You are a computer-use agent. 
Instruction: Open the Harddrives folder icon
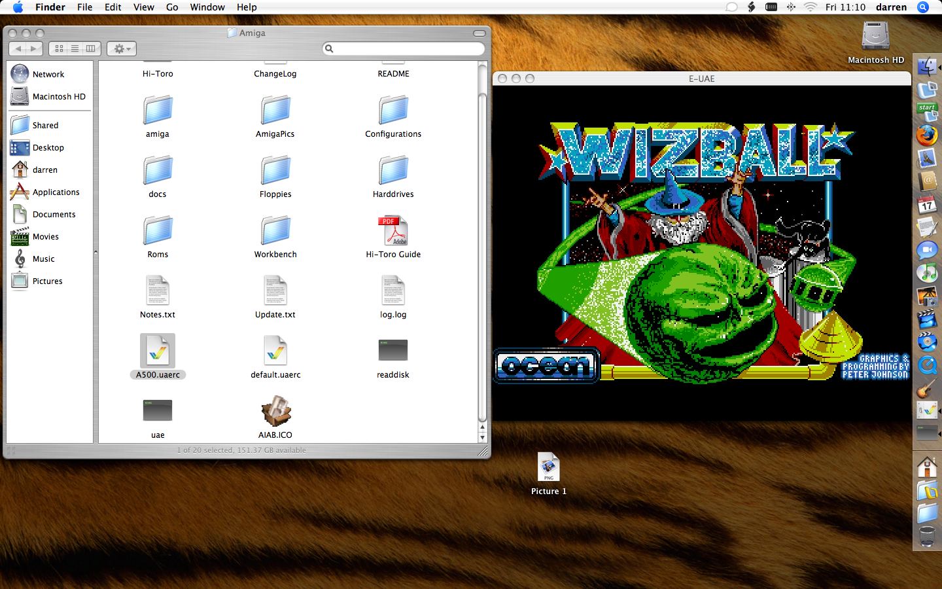(393, 170)
